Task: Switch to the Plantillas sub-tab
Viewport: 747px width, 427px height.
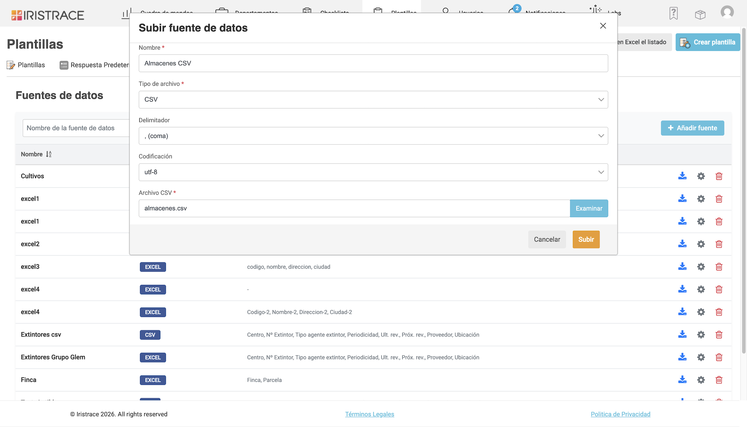Action: (26, 65)
